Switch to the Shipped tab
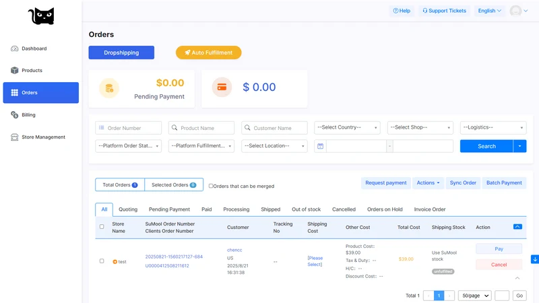 click(271, 209)
